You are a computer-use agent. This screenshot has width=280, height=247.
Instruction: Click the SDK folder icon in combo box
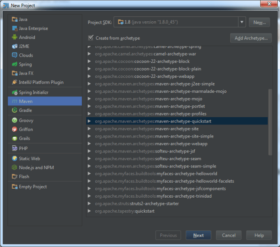(121, 22)
